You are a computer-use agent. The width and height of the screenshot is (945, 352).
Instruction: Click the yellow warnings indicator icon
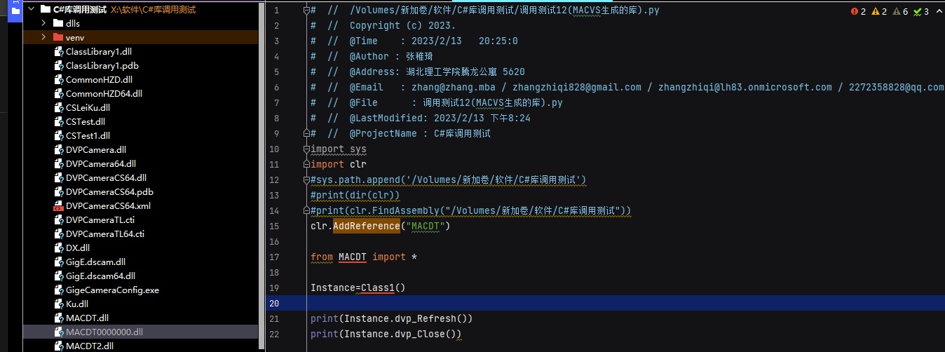point(875,11)
